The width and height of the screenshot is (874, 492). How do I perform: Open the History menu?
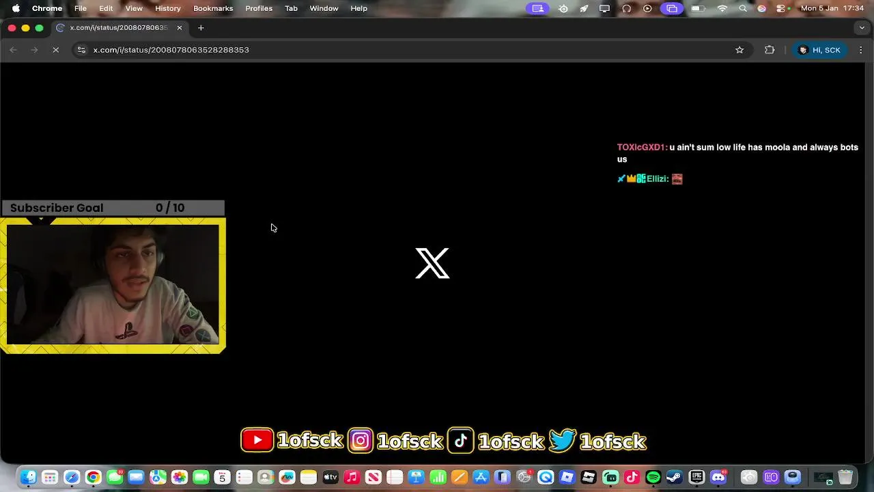point(168,8)
